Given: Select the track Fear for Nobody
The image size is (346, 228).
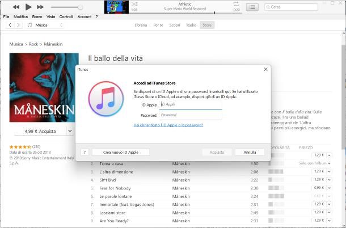Looking at the screenshot, I should 115,188.
